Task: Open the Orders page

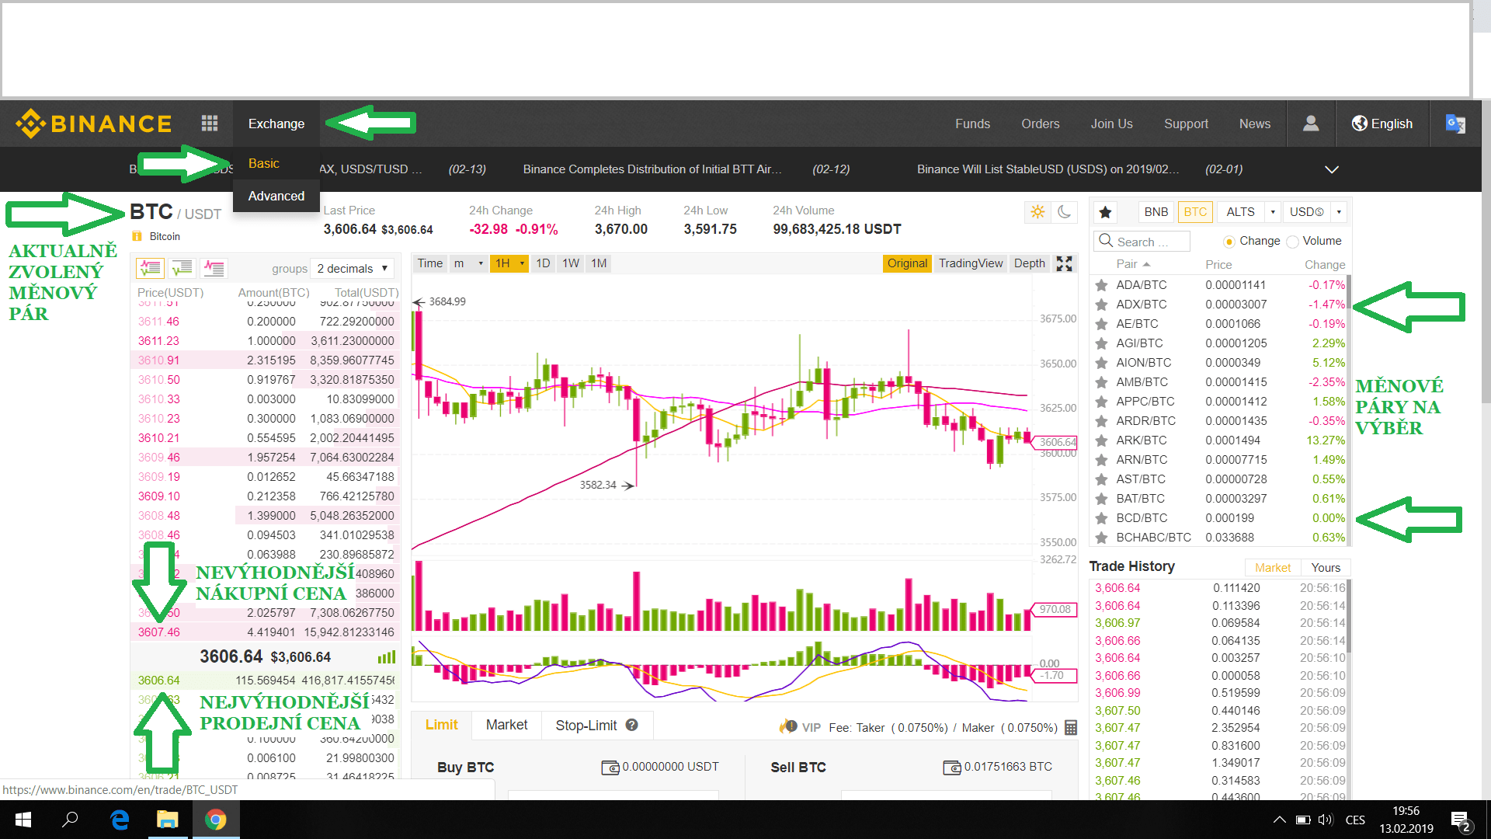Action: click(1041, 124)
